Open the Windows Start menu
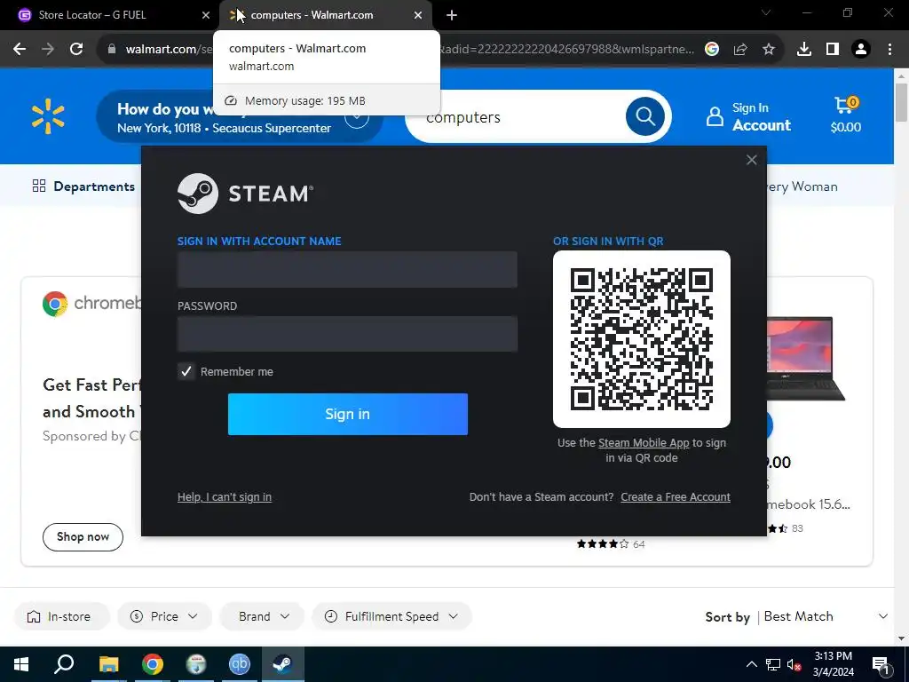This screenshot has height=682, width=909. click(x=21, y=664)
